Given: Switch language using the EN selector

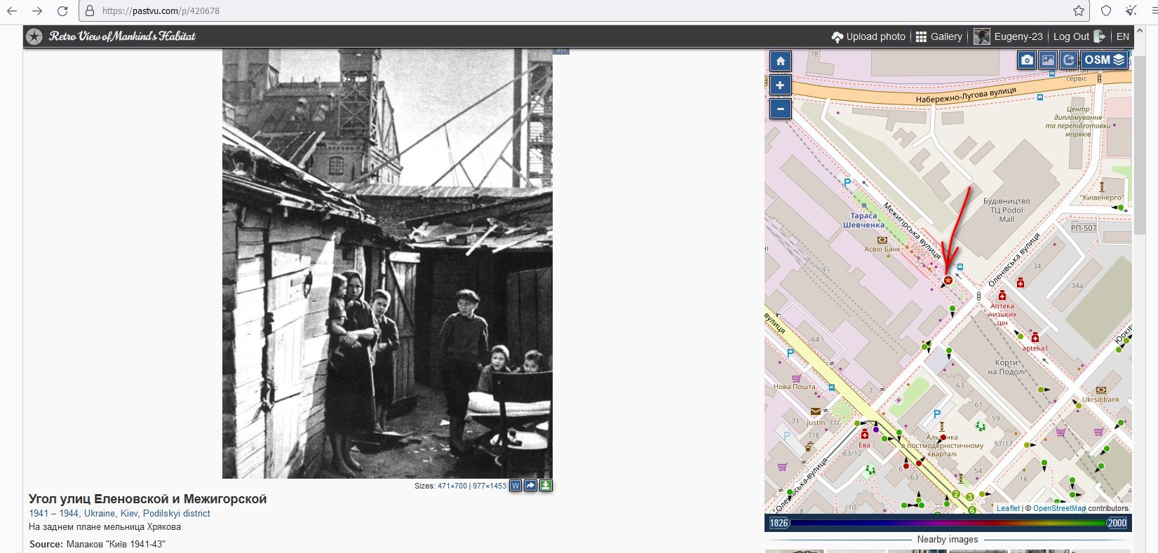Looking at the screenshot, I should 1123,36.
